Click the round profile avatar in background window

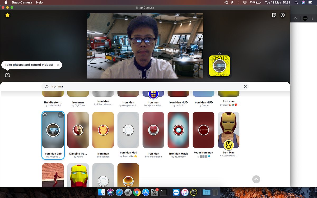(305, 18)
